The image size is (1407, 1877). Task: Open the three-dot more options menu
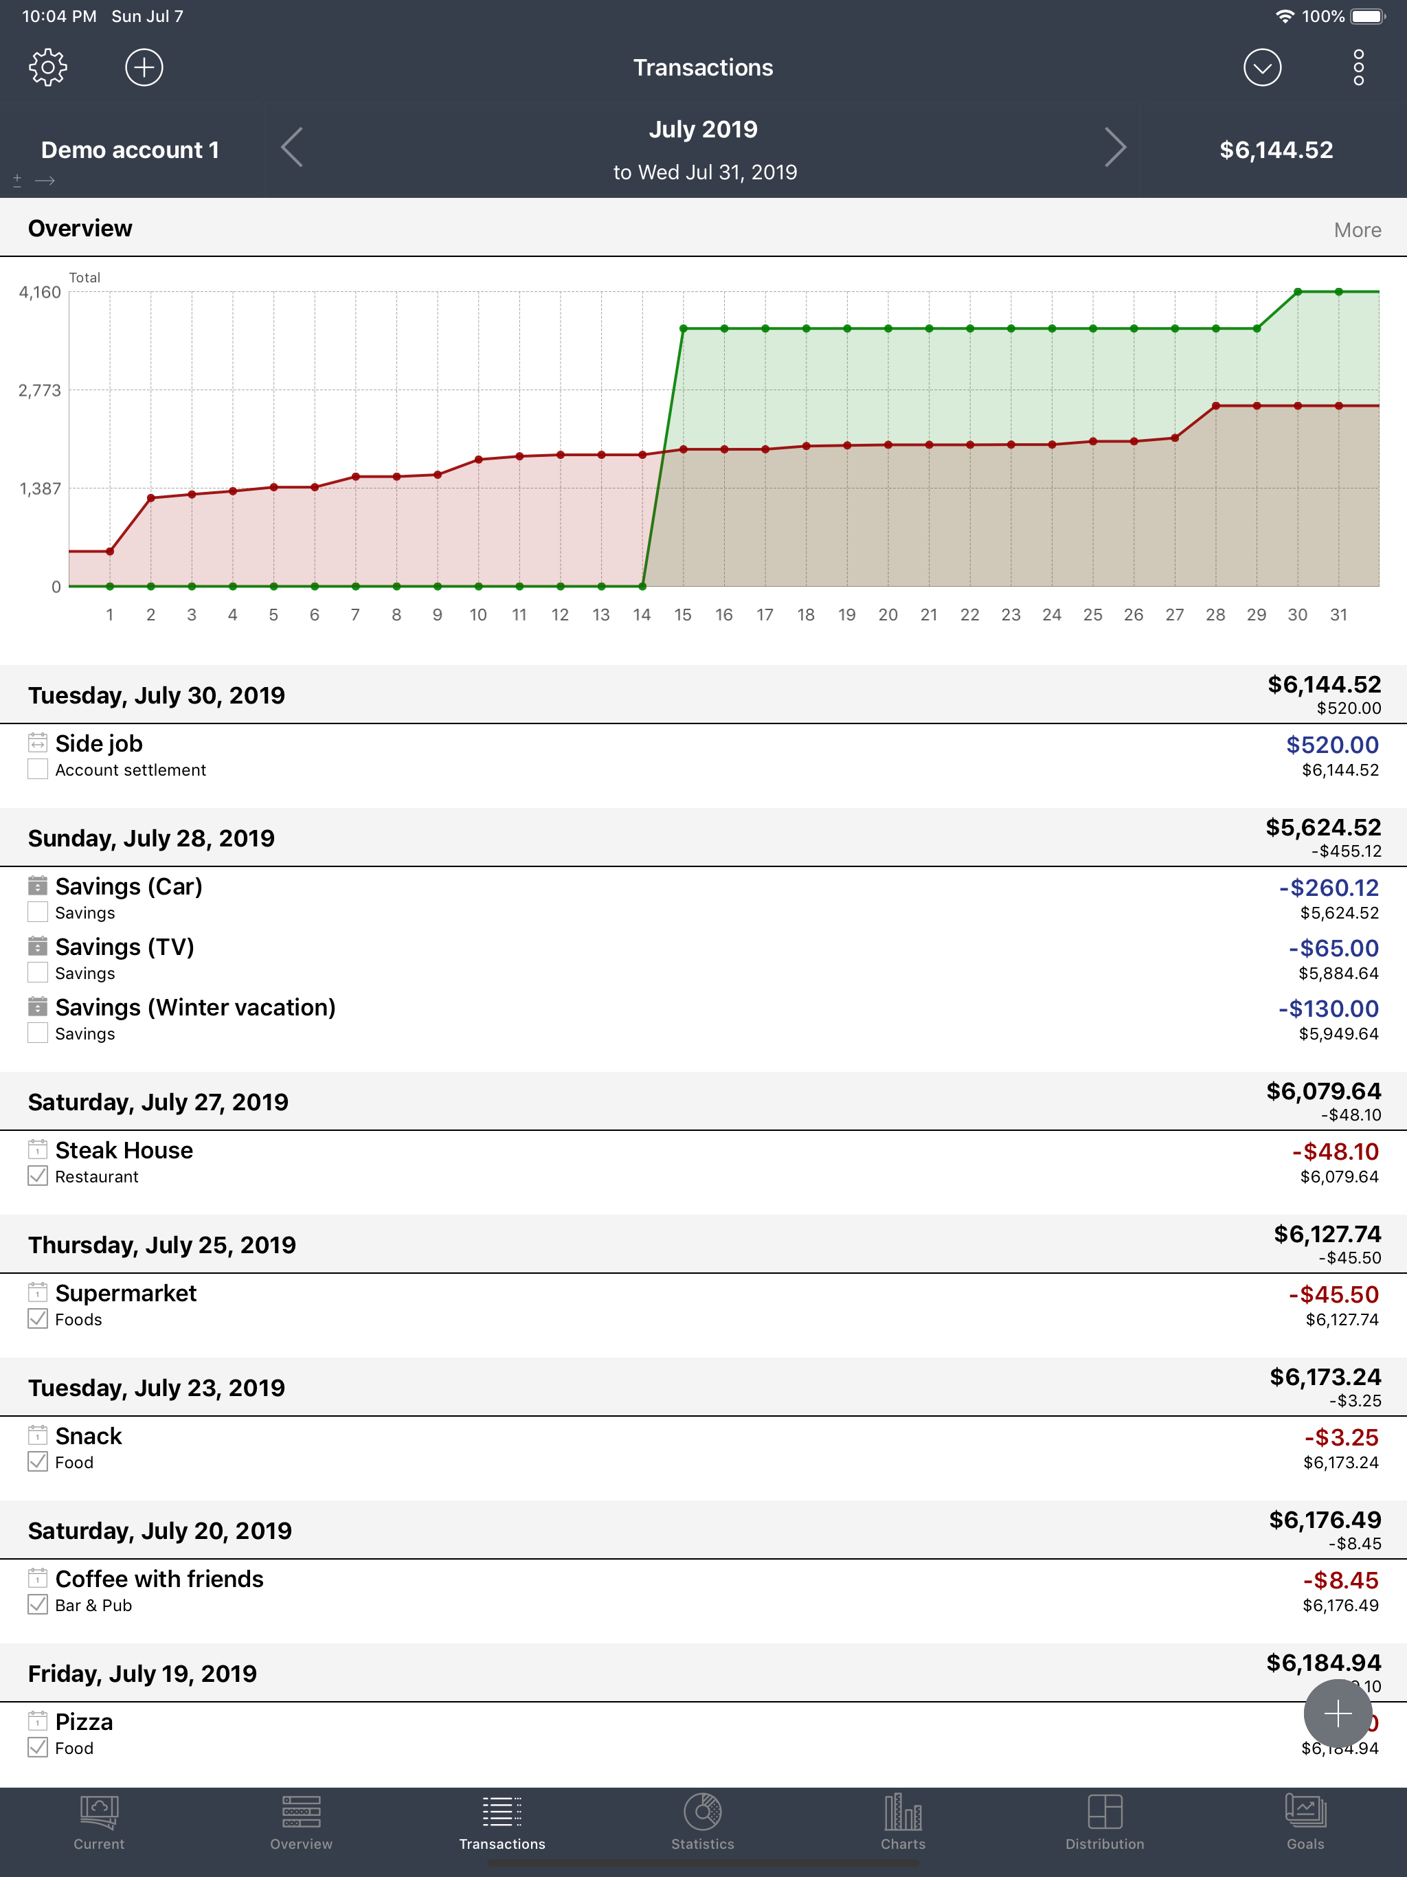click(x=1358, y=67)
